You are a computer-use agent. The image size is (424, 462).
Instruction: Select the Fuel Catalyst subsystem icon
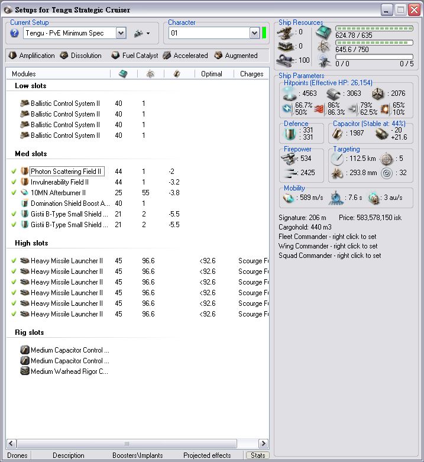pyautogui.click(x=115, y=56)
